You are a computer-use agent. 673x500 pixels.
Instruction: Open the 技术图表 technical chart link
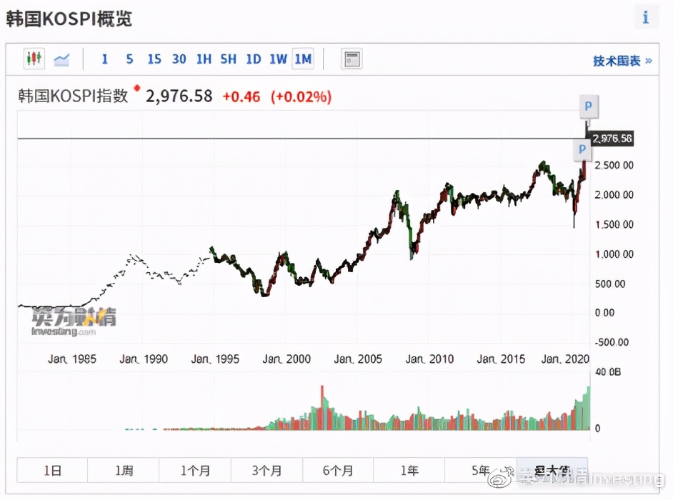[x=622, y=61]
